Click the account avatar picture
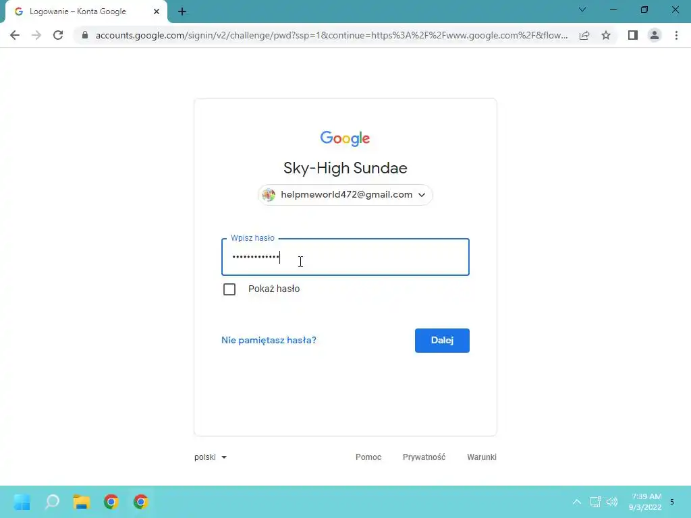This screenshot has width=691, height=518. [x=269, y=195]
